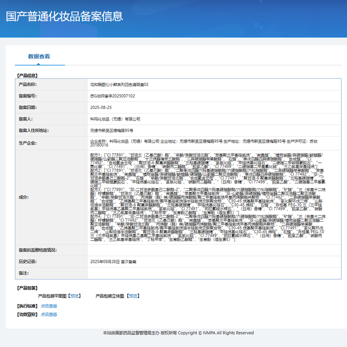Select the product name 花知晓甜心小熊系列四色遮瑕盘02
Screen dimensions: 347x347
tap(119, 84)
